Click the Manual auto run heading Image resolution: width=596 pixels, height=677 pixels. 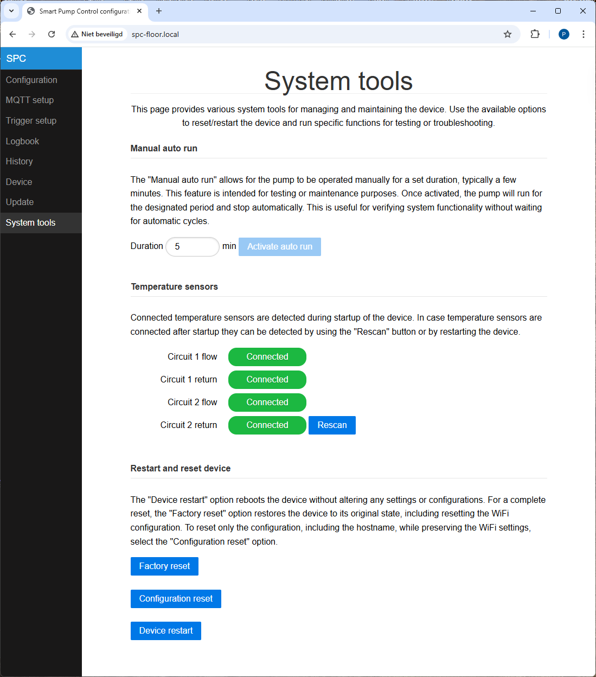click(164, 149)
